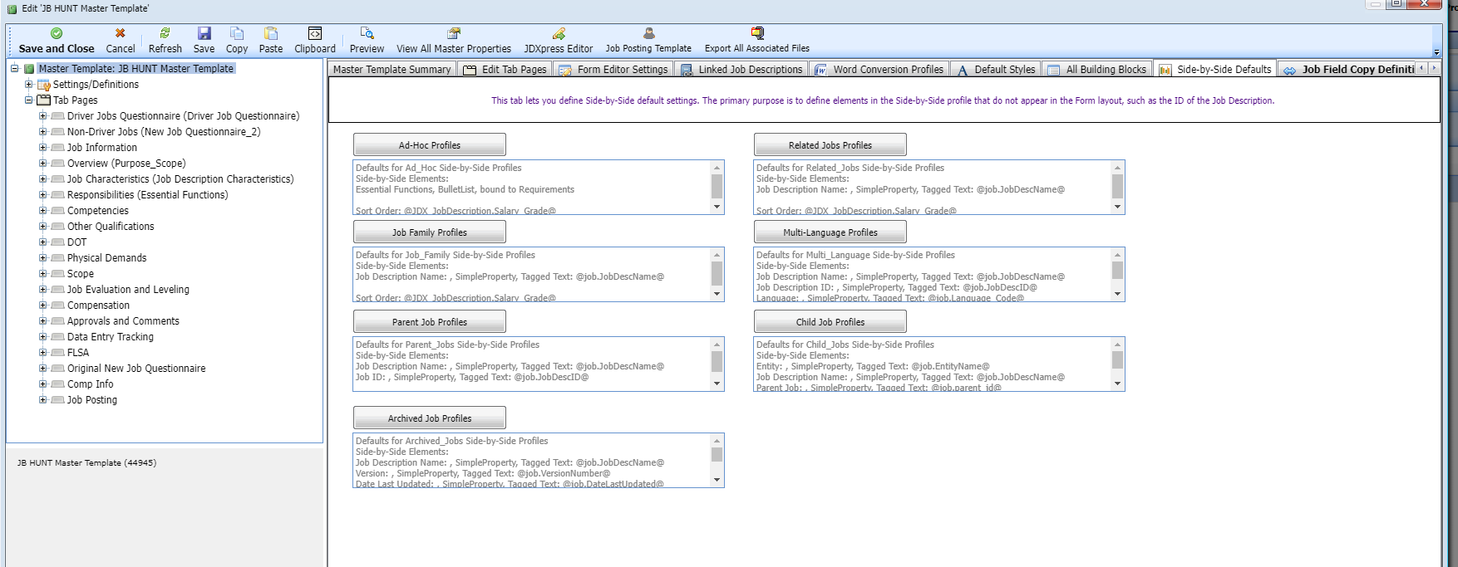Launch the JDXpress Editor icon
Viewport: 1458px width, 567px height.
pos(559,33)
